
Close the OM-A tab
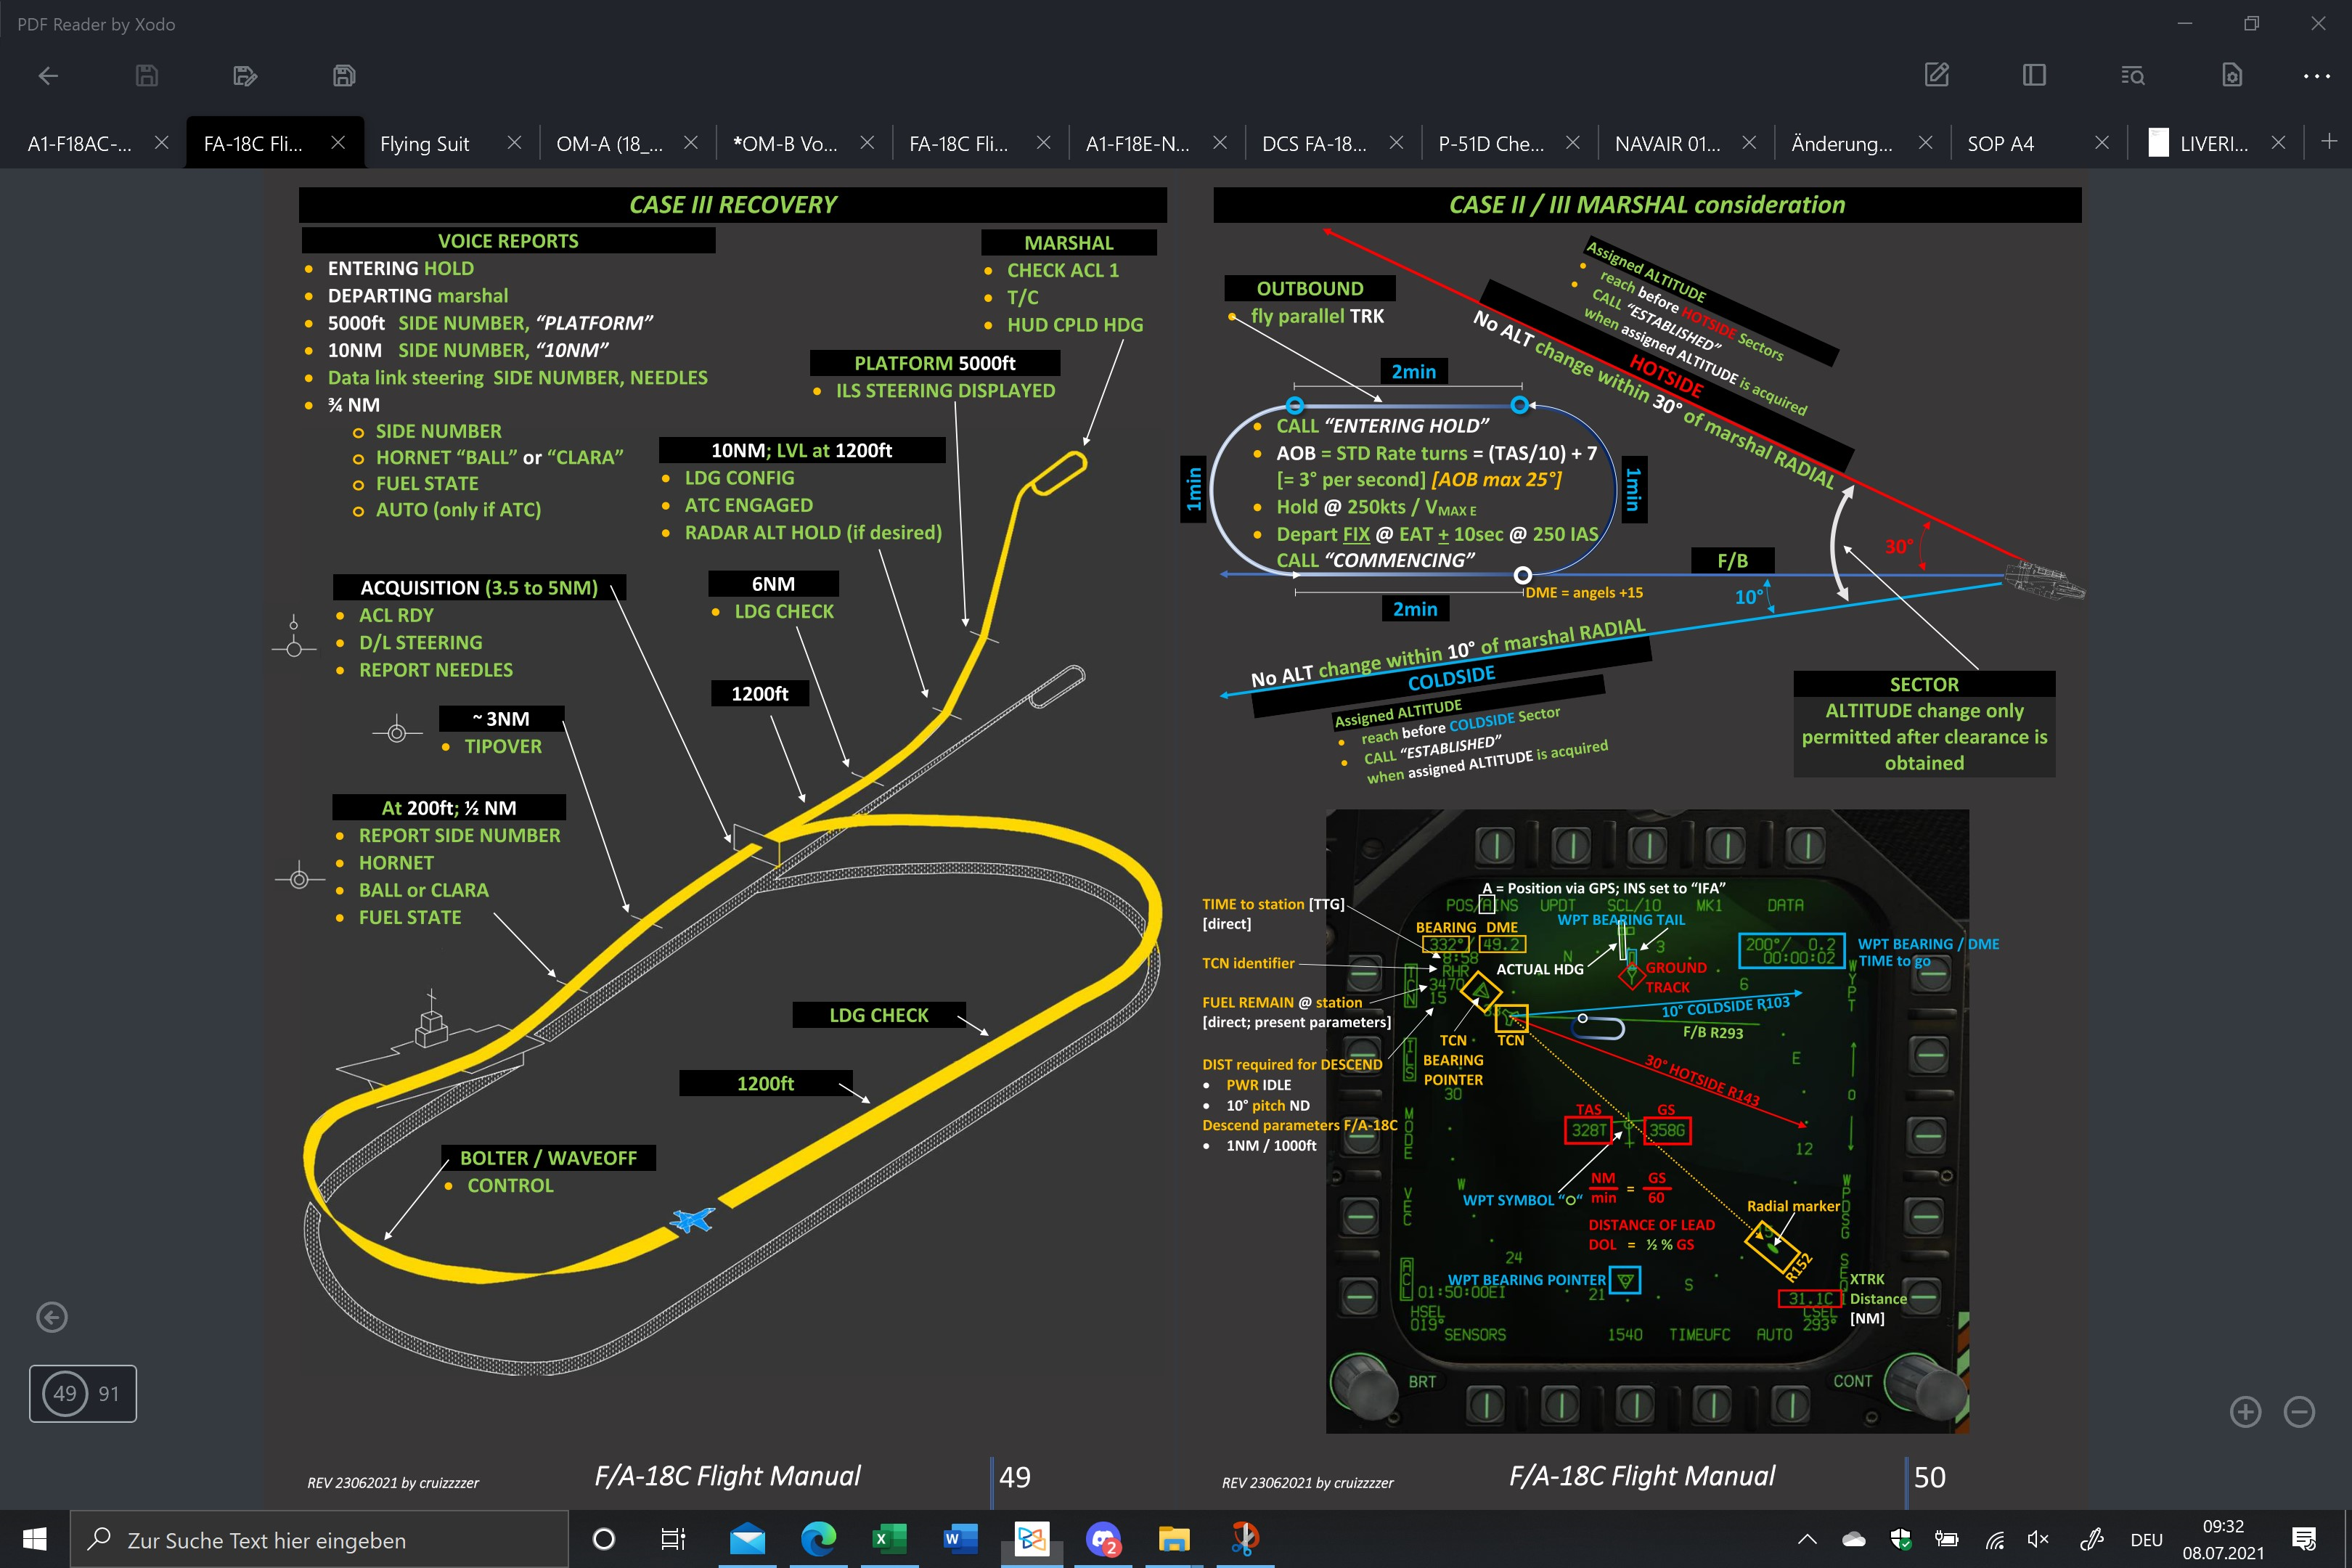pos(690,143)
